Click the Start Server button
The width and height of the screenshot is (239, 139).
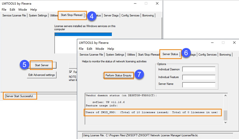point(42,65)
